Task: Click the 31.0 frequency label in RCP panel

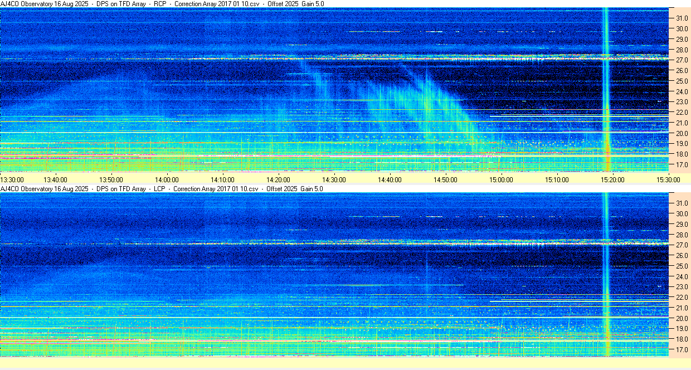Action: 682,18
